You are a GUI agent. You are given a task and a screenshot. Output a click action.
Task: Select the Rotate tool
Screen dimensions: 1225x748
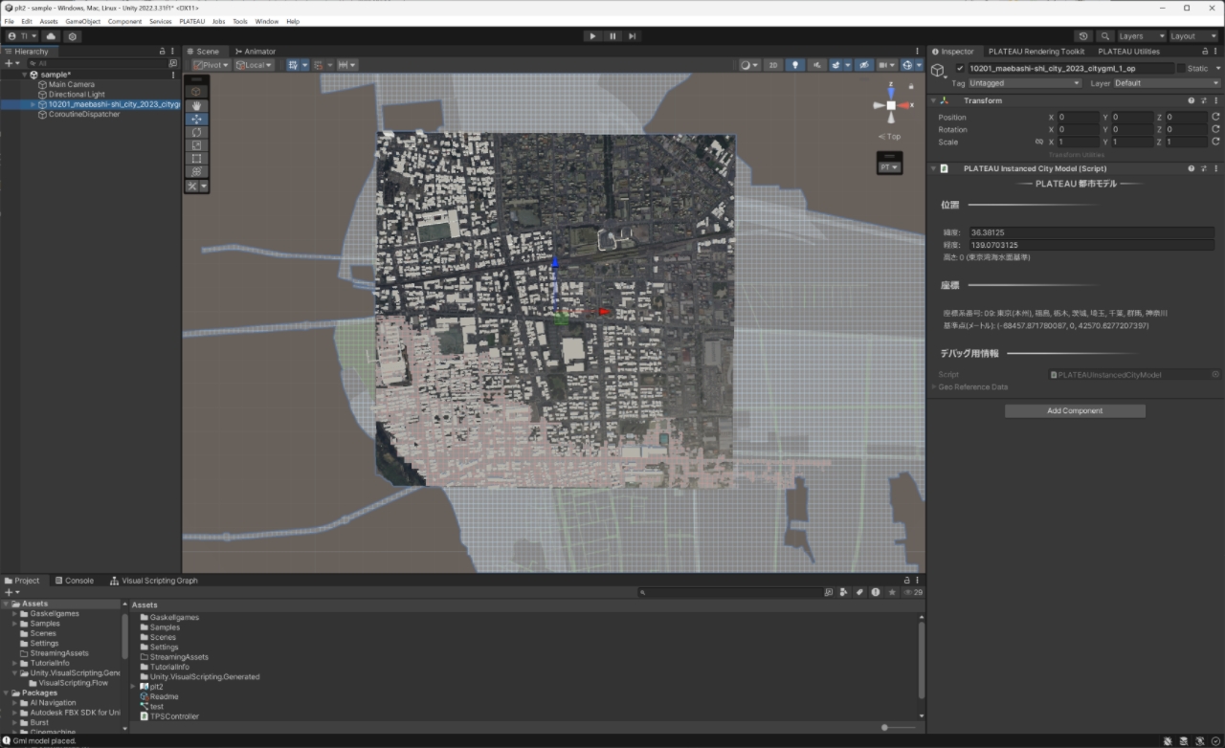pos(196,132)
